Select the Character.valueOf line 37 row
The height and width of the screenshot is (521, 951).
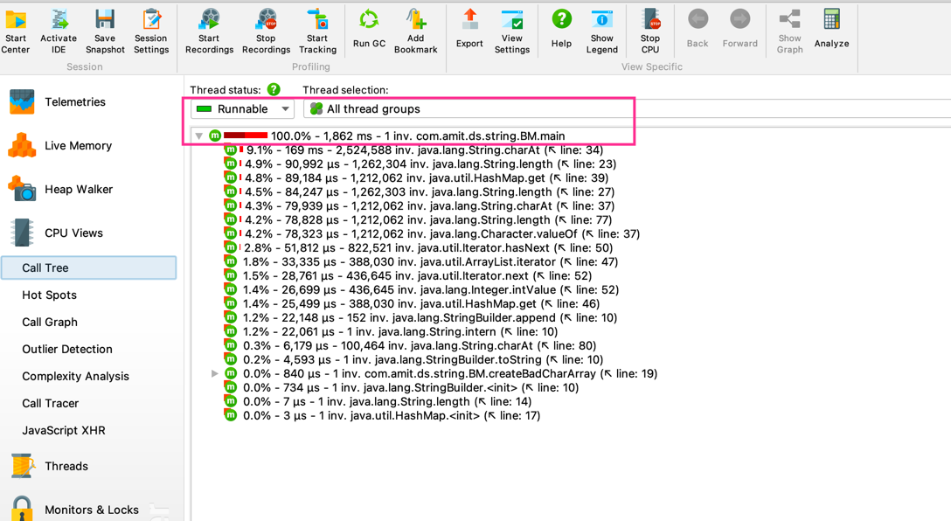(x=432, y=233)
